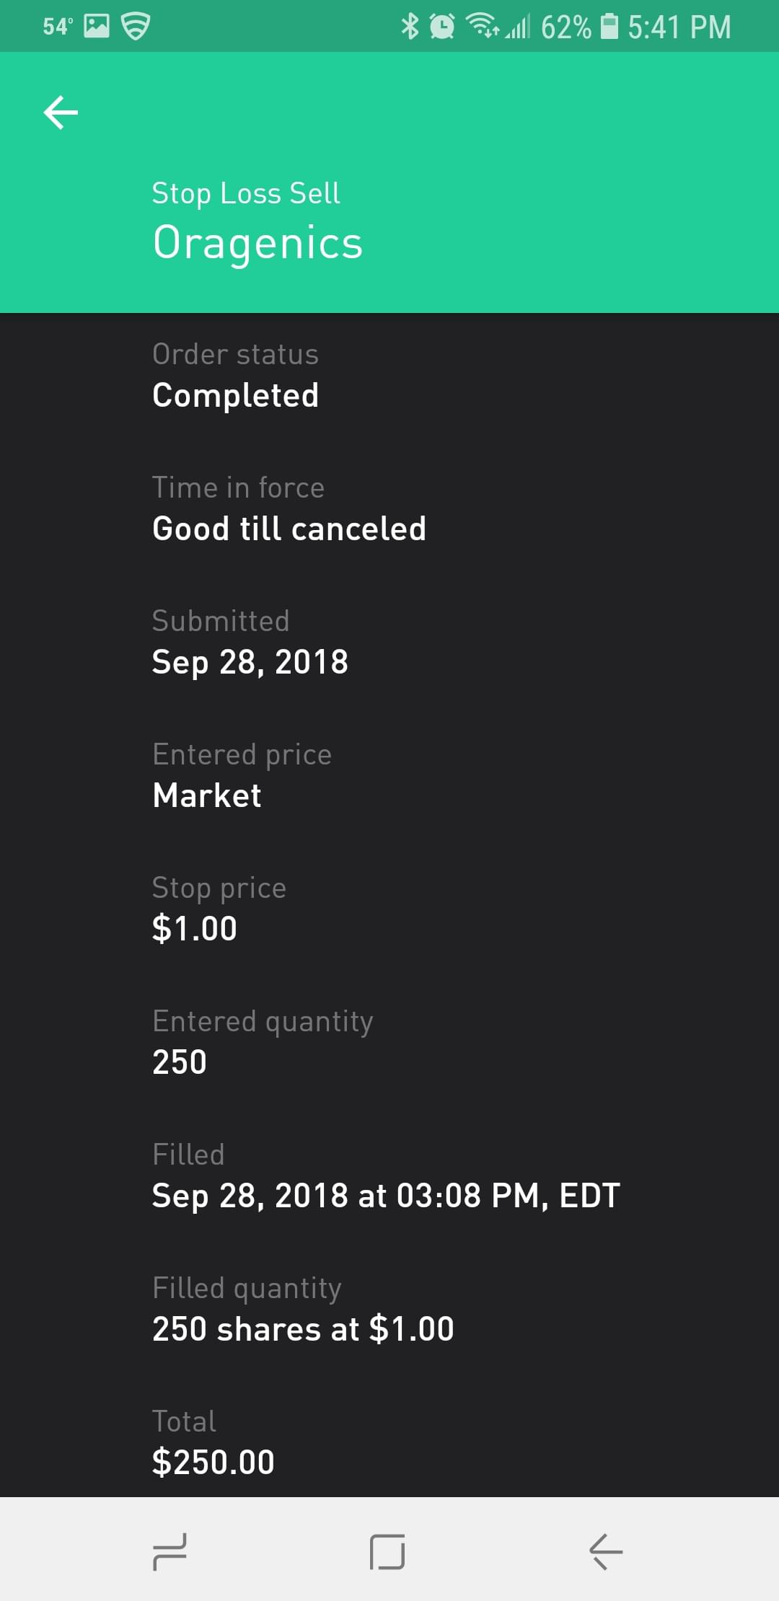Tap the Wi-Fi shield security icon
Image resolution: width=779 pixels, height=1601 pixels.
pyautogui.click(x=135, y=27)
